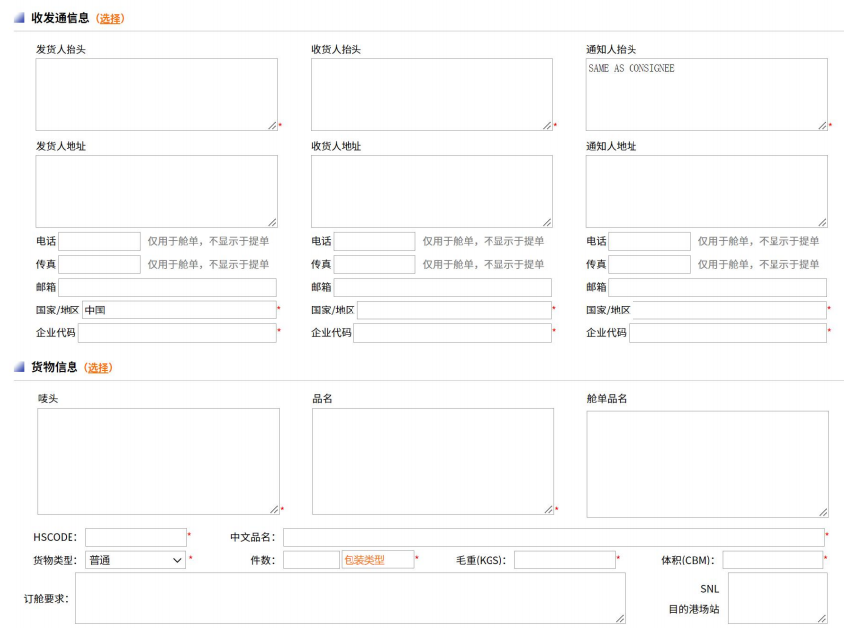The width and height of the screenshot is (844, 628).
Task: Click the 收货人地址 text area
Action: (432, 191)
